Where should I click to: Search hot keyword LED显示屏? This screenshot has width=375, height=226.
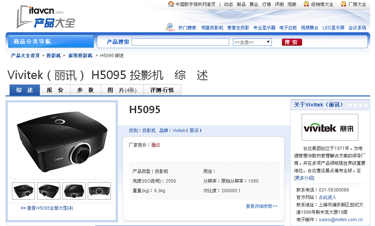pyautogui.click(x=333, y=28)
